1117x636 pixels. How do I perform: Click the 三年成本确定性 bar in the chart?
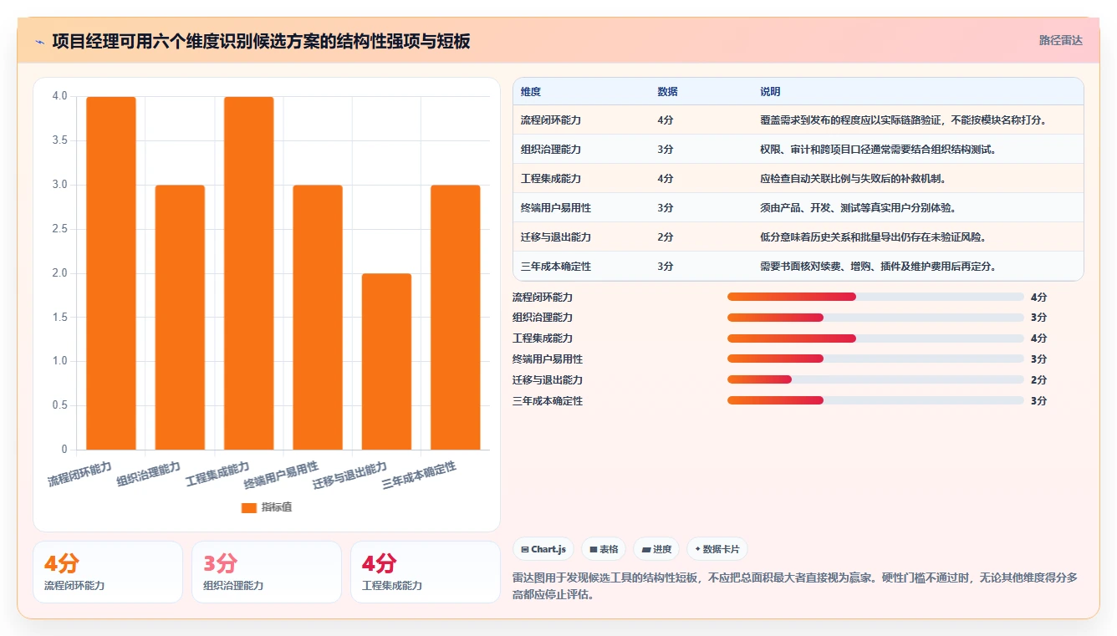[456, 318]
